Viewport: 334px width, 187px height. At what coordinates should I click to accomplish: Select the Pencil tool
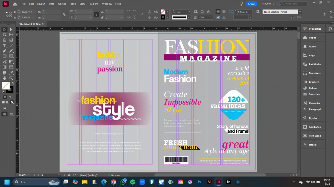point(11,51)
